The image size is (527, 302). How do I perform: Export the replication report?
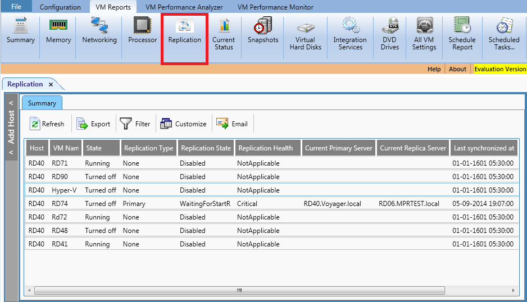click(93, 124)
